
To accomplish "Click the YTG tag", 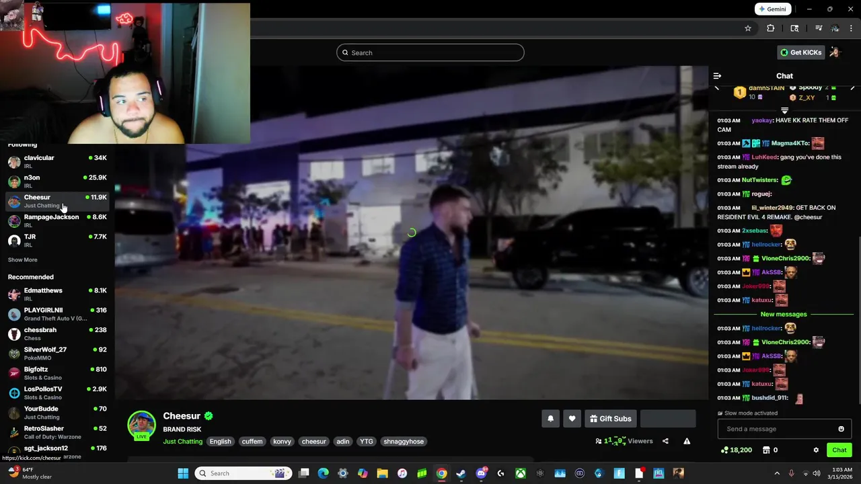I will click(366, 442).
